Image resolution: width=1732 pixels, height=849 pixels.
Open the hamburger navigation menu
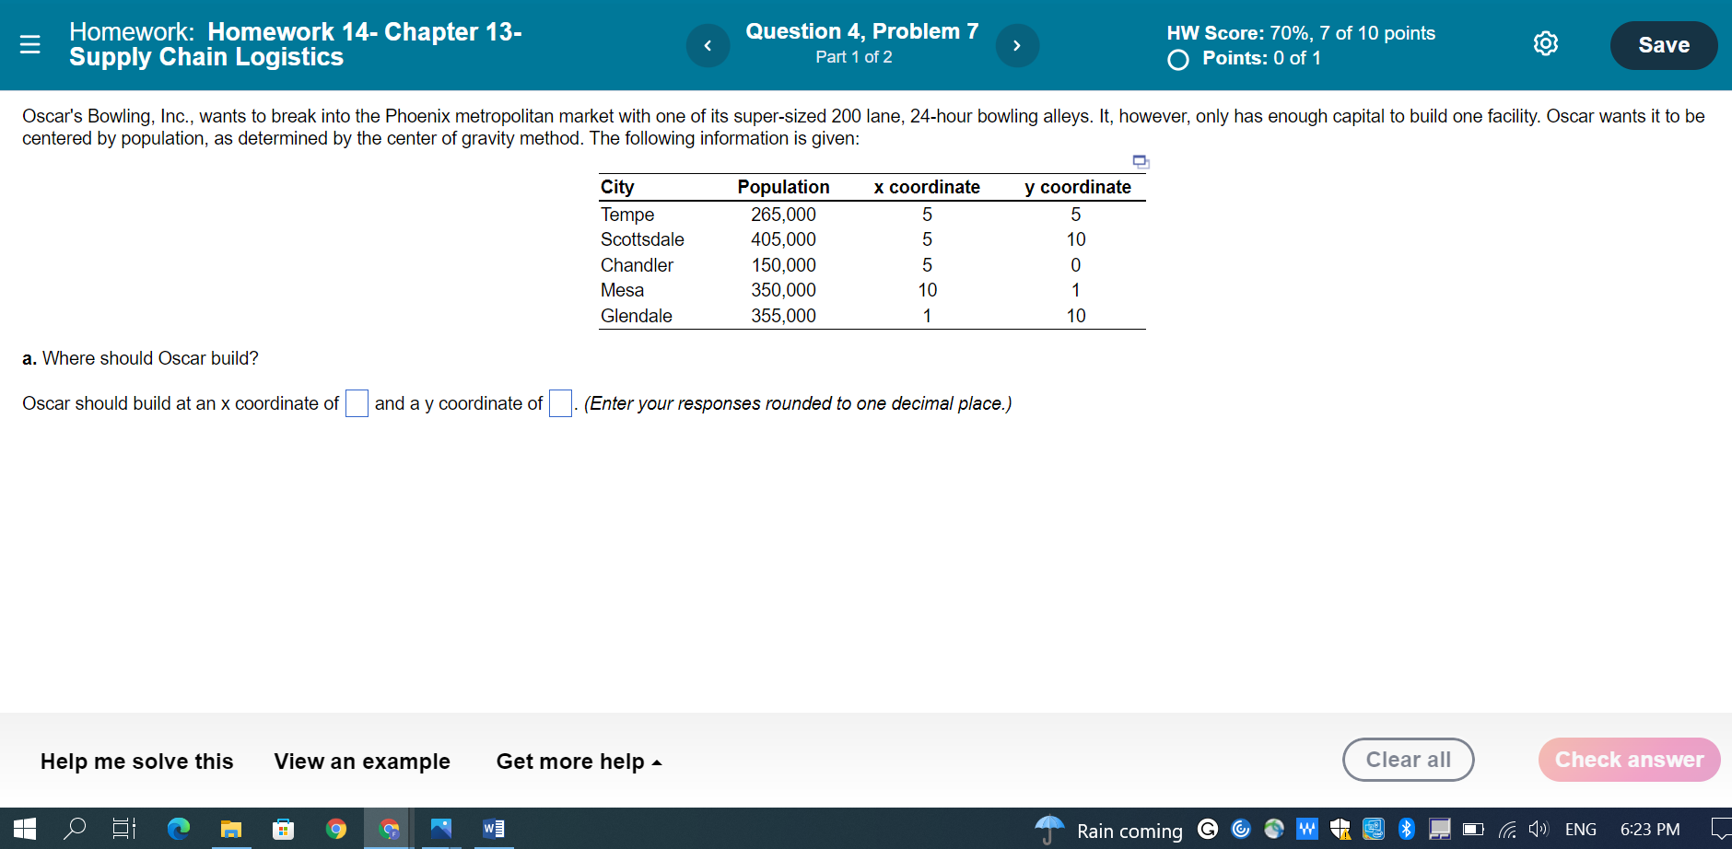coord(30,44)
